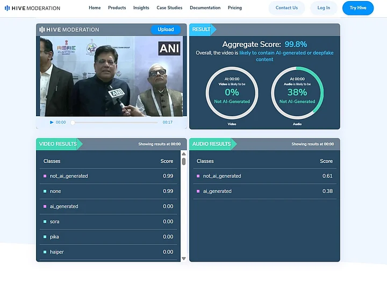The height and width of the screenshot is (283, 387).
Task: Click the Log In button
Action: pyautogui.click(x=324, y=8)
